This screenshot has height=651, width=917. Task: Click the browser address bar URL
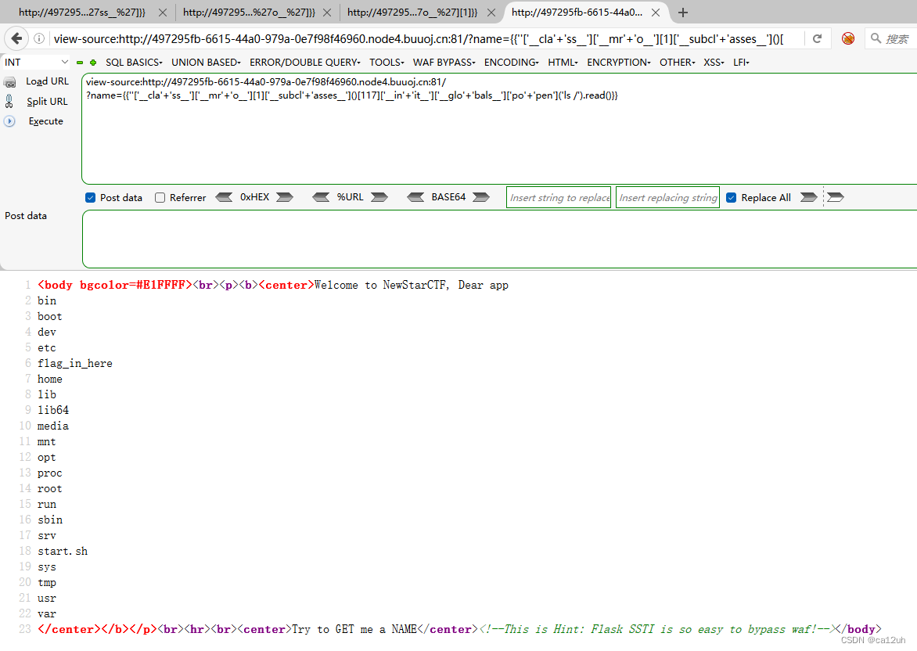(x=419, y=38)
